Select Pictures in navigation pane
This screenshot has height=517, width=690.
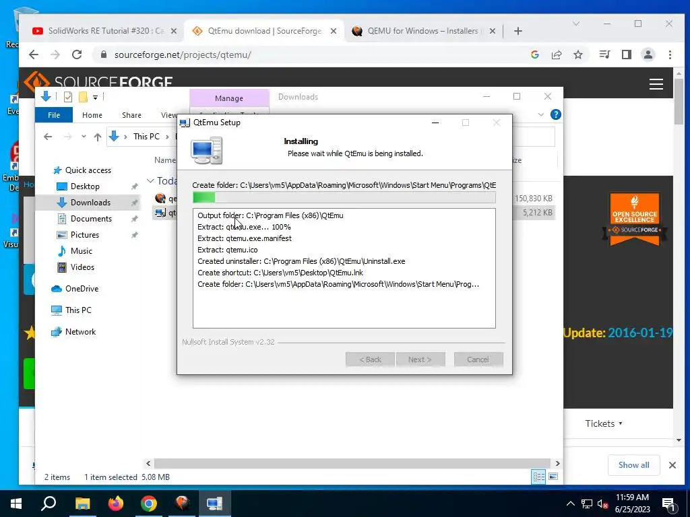pyautogui.click(x=84, y=235)
